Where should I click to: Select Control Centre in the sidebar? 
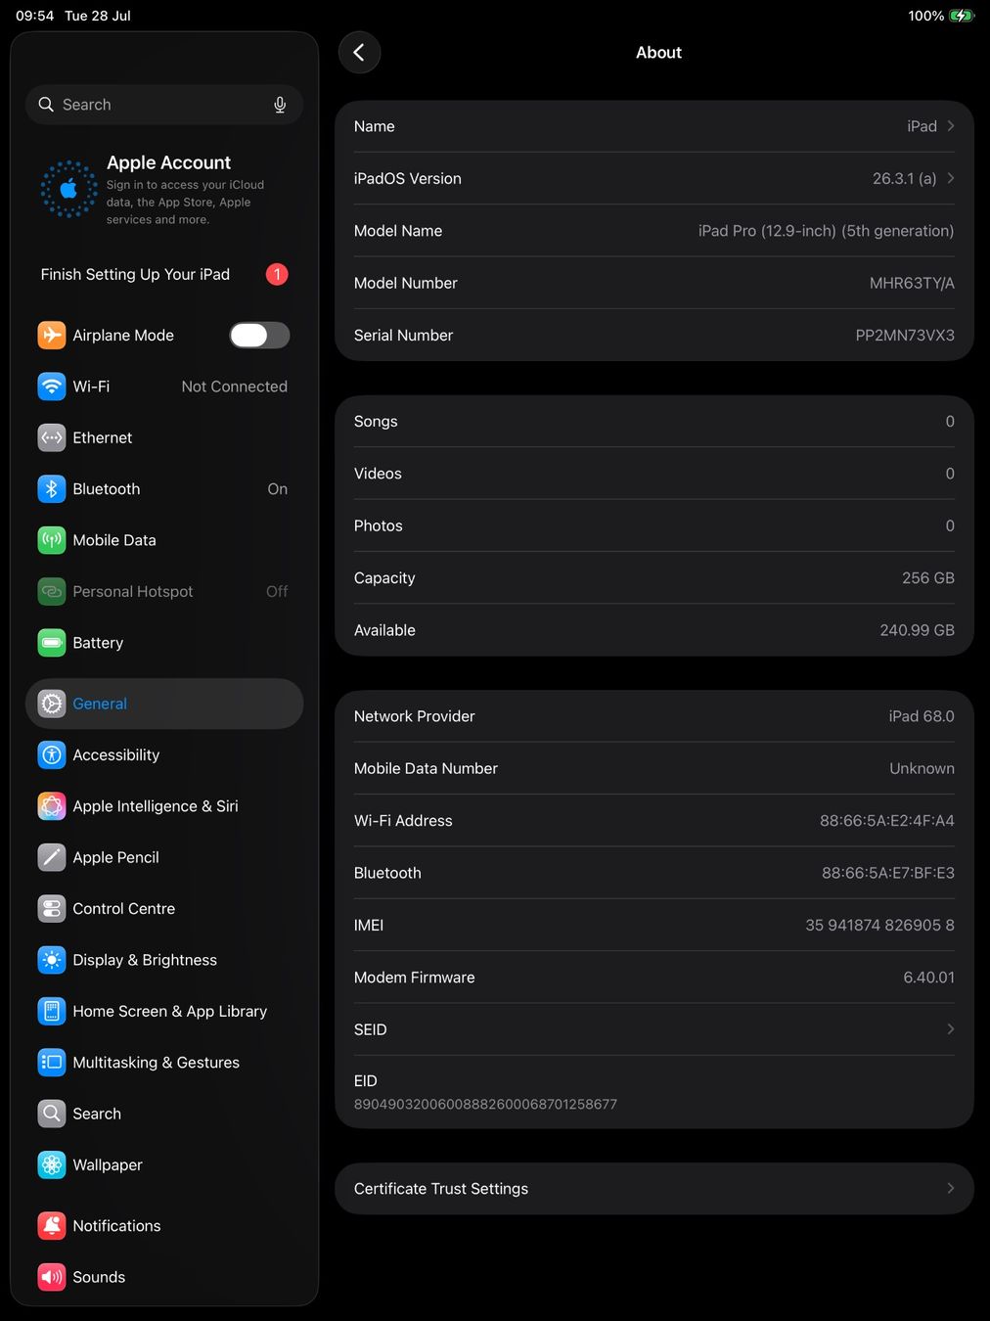164,909
